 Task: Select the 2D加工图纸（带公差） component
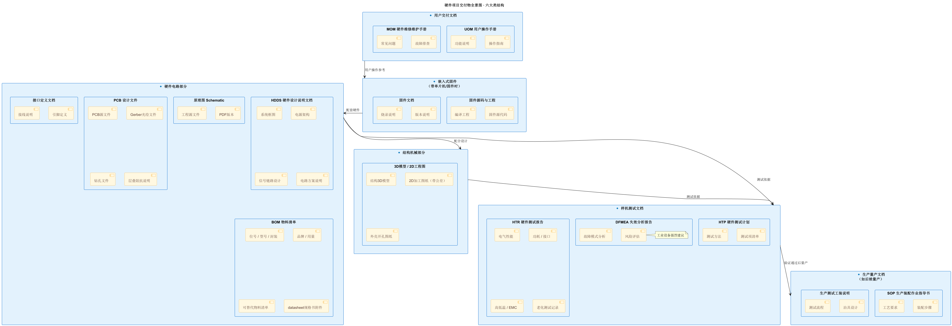(x=429, y=179)
